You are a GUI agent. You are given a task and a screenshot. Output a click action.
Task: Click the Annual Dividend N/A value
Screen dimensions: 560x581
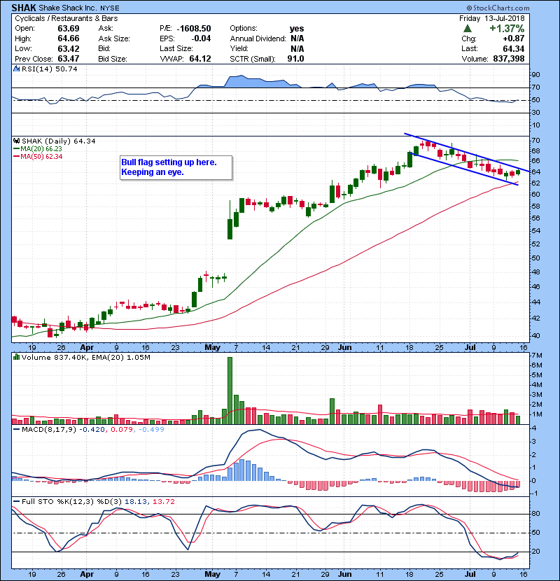point(297,38)
